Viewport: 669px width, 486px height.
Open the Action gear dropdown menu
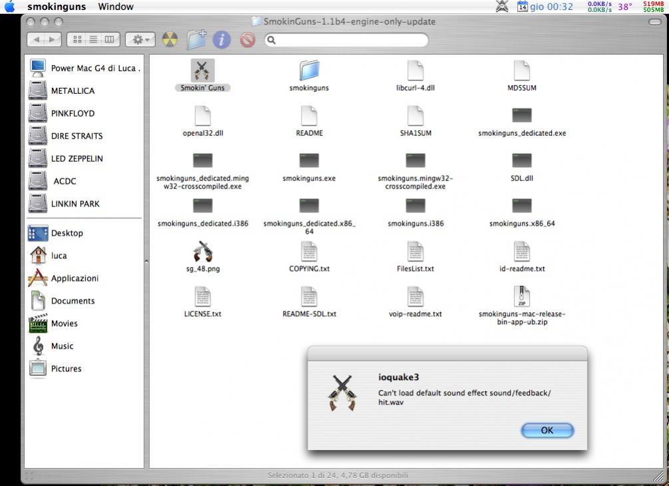tap(140, 40)
